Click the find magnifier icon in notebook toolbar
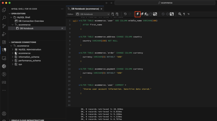The height and width of the screenshot is (121, 217). [x=179, y=14]
